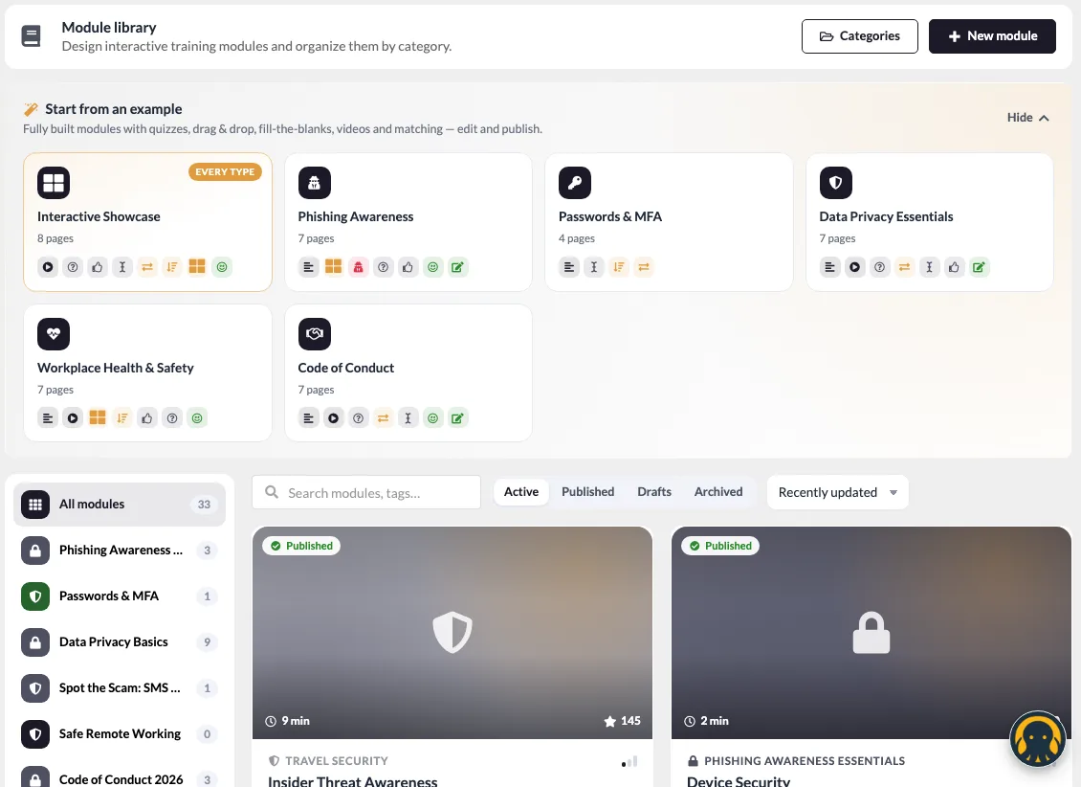Screen dimensions: 1081x787
Task: Switch to the Active tab
Action: [521, 492]
